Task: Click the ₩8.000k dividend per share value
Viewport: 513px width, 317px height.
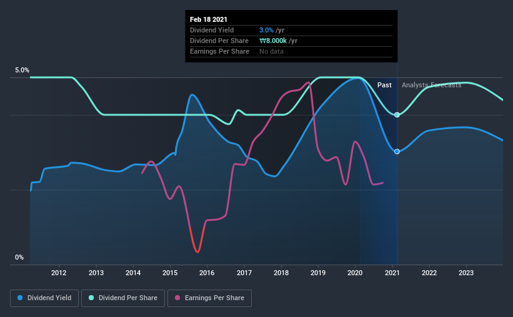Action: coord(273,41)
